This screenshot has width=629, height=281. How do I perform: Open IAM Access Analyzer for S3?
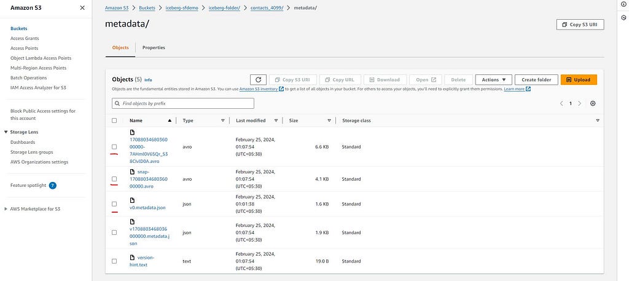[38, 87]
